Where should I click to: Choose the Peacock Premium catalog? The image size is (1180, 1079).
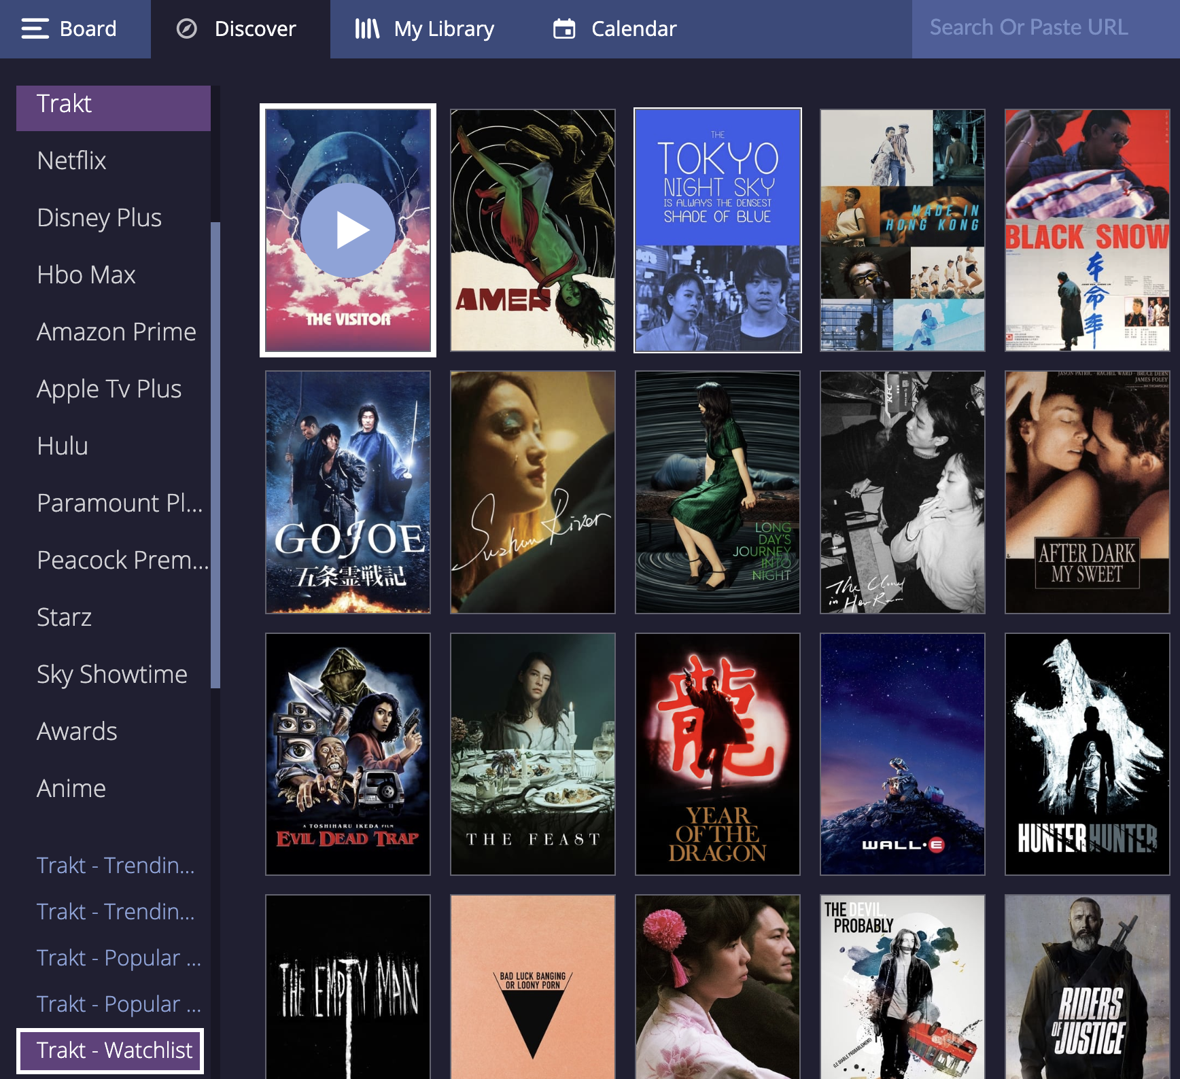[x=114, y=561]
